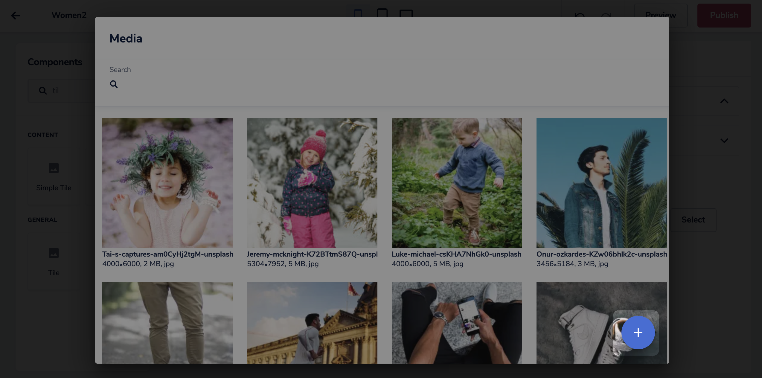762x378 pixels.
Task: Click the Jeremy-mcknight-K72BTtmS87Q filename
Action: (312, 254)
